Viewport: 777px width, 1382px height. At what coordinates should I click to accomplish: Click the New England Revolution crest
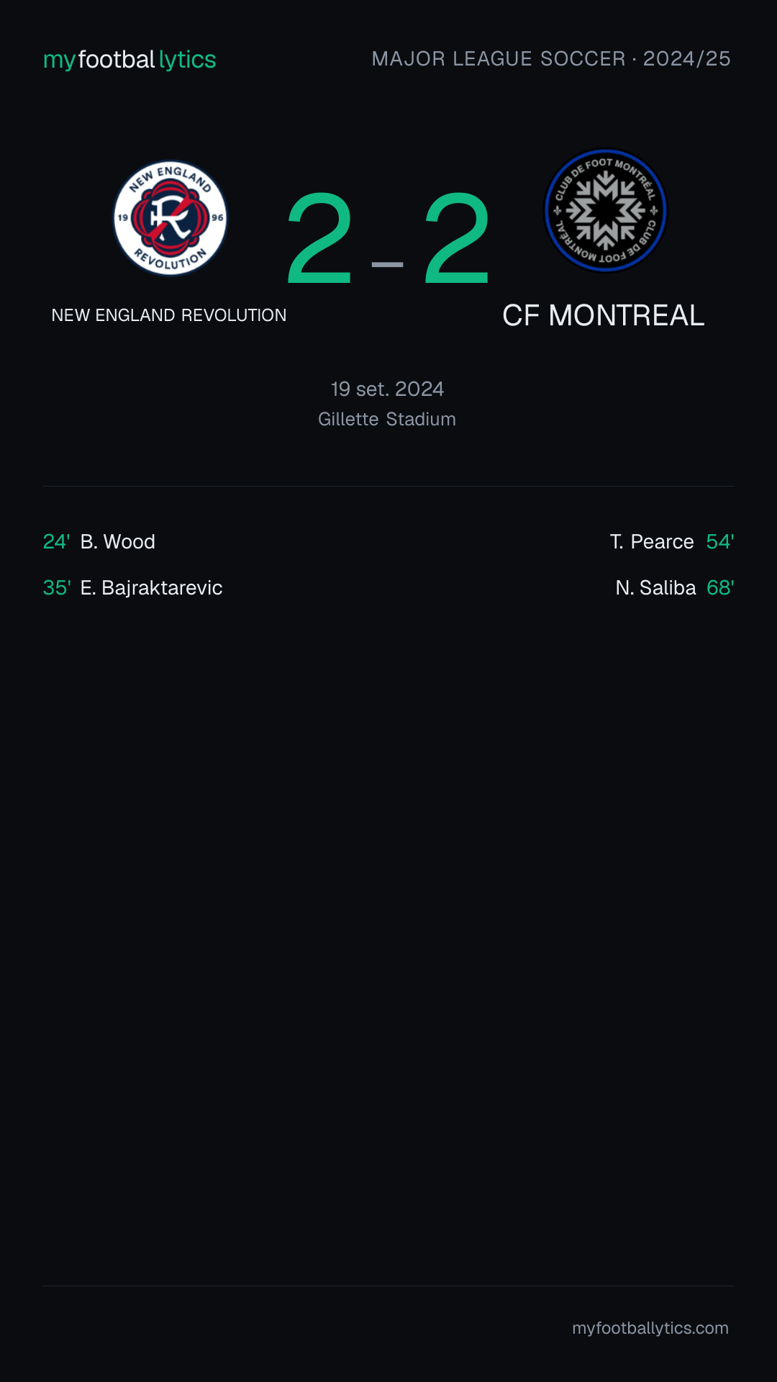(x=171, y=217)
